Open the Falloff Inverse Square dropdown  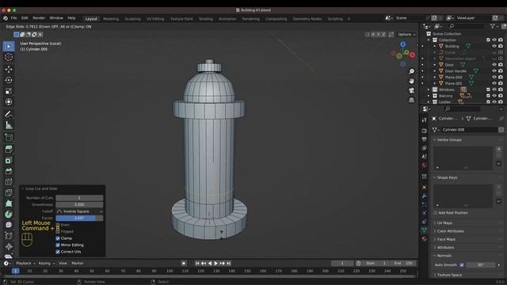click(79, 211)
